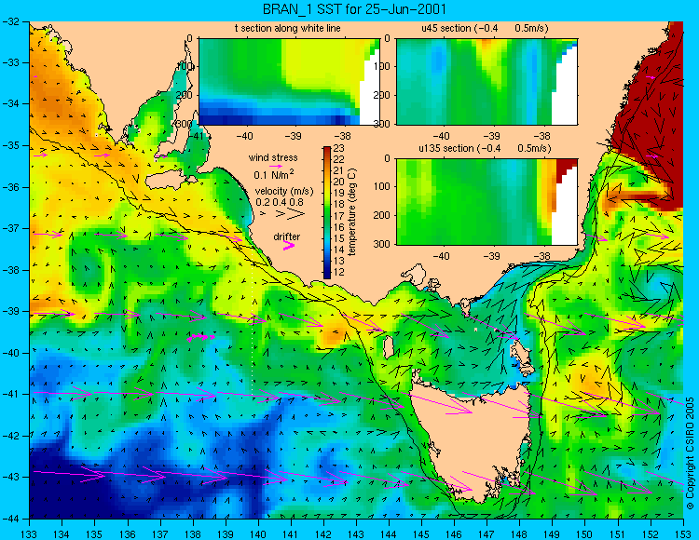Image resolution: width=699 pixels, height=540 pixels.
Task: Click the 'drifter' legend label
Action: 287,236
